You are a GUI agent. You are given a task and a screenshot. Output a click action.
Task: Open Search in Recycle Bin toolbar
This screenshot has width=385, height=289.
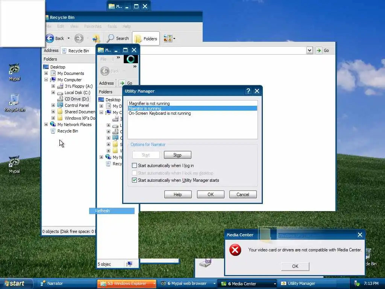point(118,38)
